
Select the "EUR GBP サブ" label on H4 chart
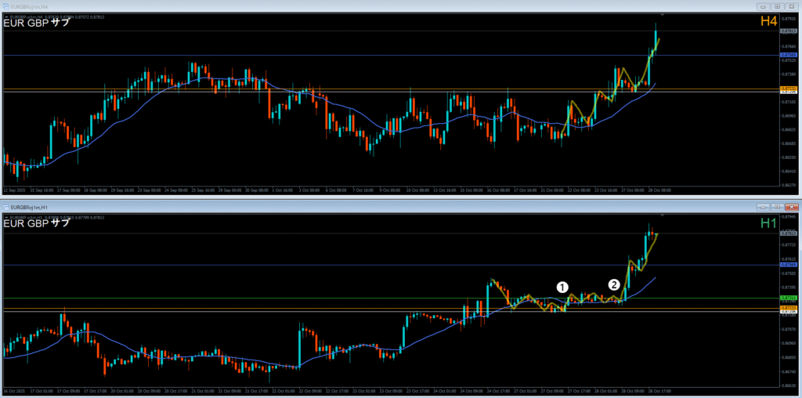coord(37,23)
